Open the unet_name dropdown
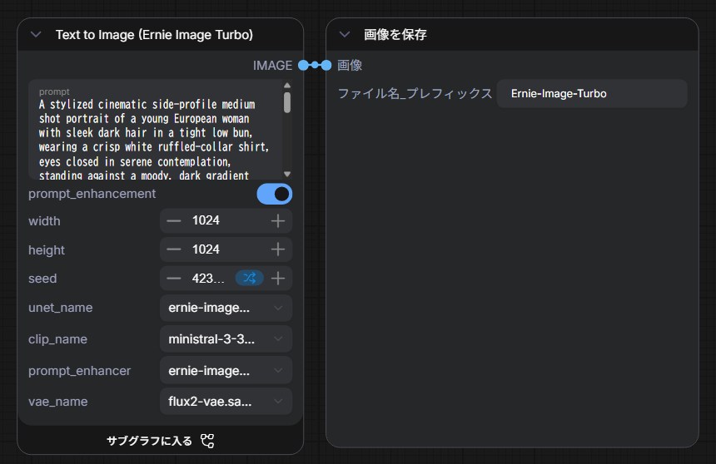 coord(226,308)
